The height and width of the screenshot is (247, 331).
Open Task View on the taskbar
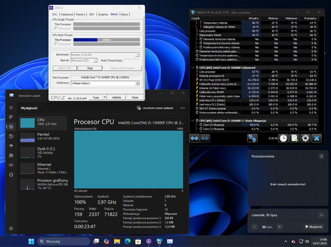coord(96,241)
